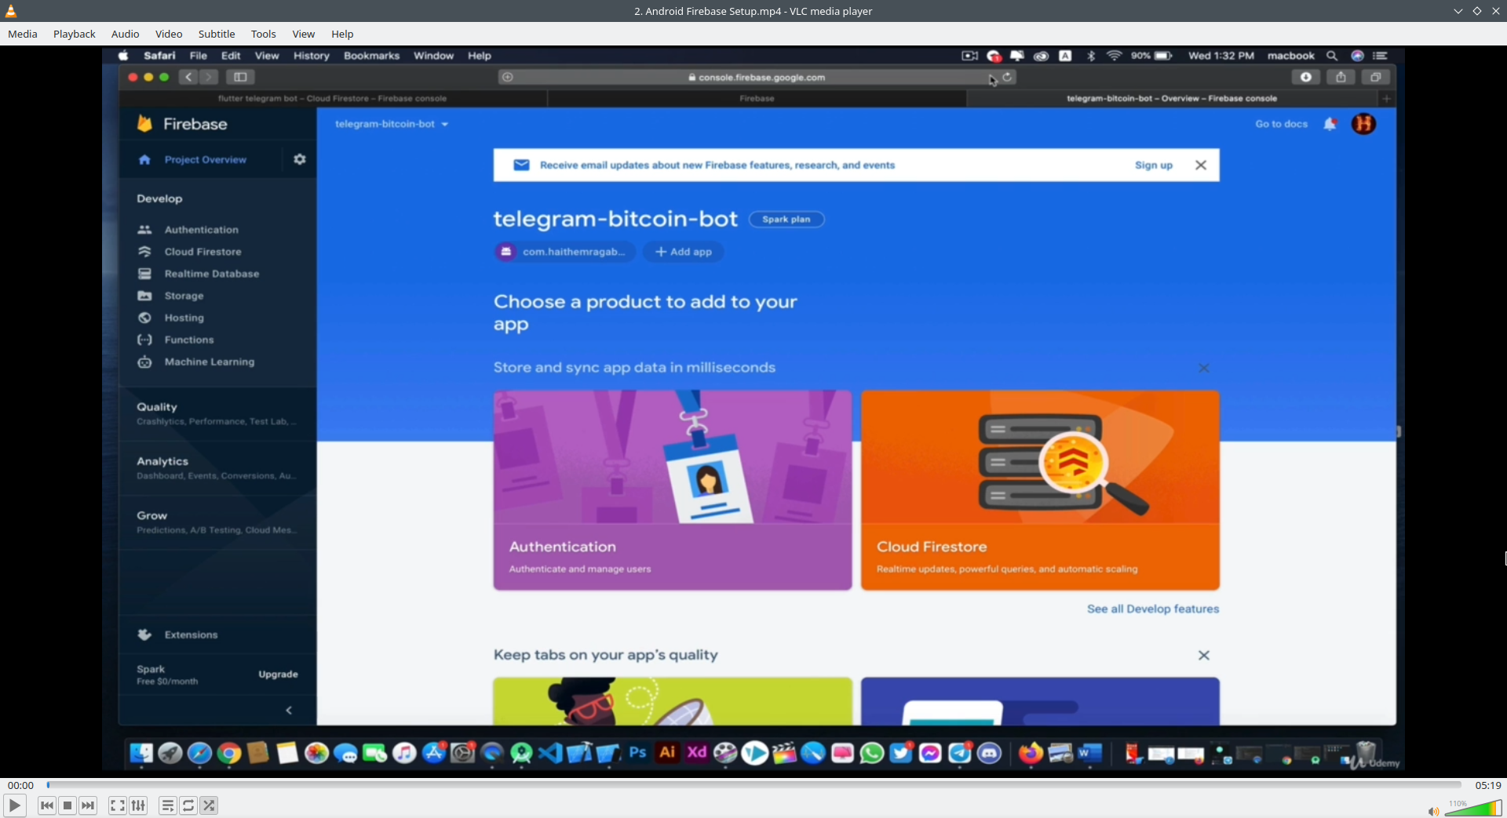Open VLC extended settings

tap(138, 805)
